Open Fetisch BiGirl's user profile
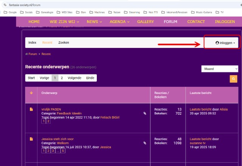The image size is (242, 166). coord(110,117)
